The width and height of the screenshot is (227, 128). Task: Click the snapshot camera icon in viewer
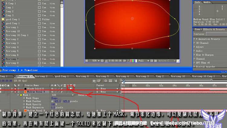click(124, 61)
